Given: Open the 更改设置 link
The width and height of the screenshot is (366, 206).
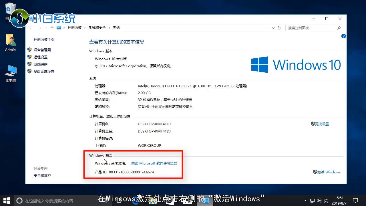Looking at the screenshot, I should click(x=322, y=124).
